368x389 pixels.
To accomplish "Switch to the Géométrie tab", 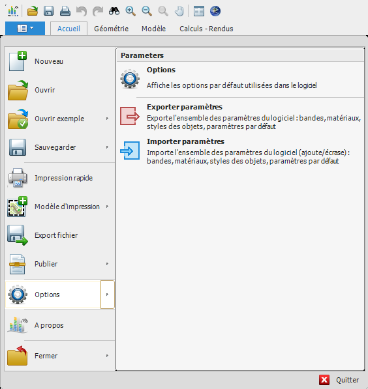I will tap(111, 29).
